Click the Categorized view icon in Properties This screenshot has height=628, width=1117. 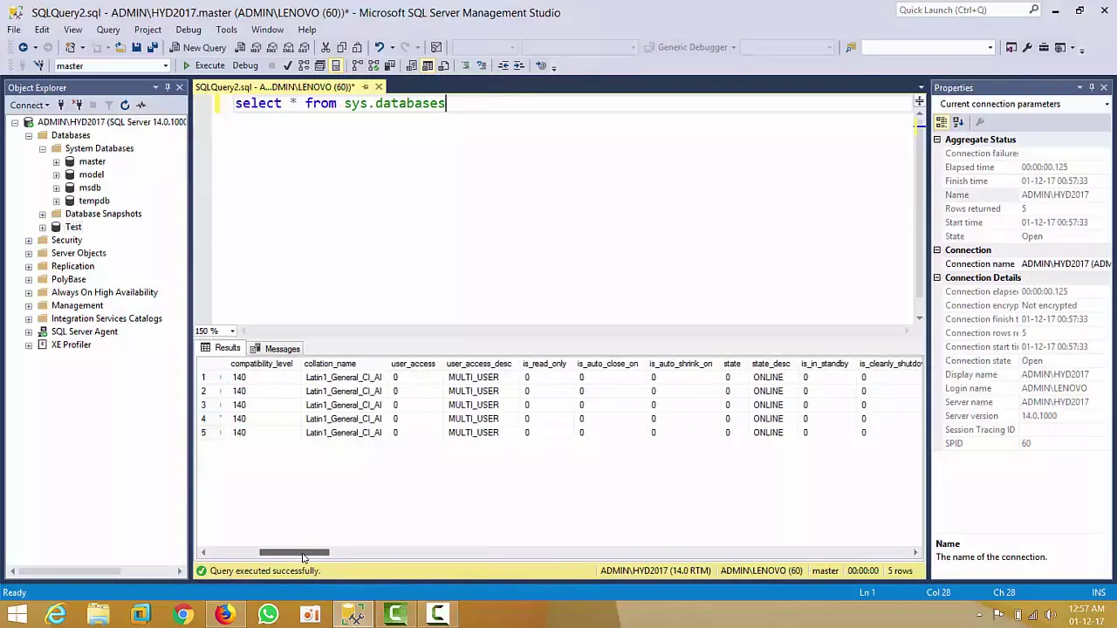click(x=942, y=122)
